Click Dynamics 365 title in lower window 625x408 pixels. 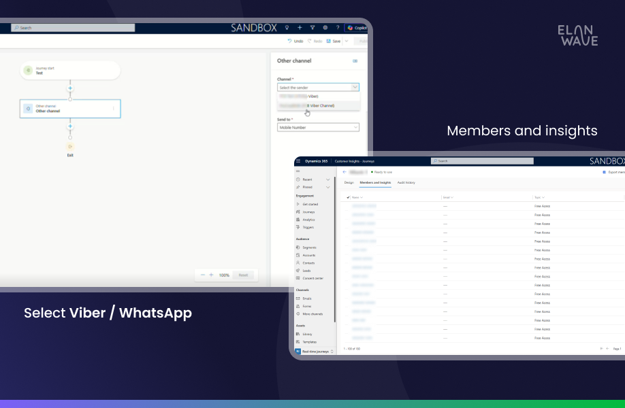316,161
